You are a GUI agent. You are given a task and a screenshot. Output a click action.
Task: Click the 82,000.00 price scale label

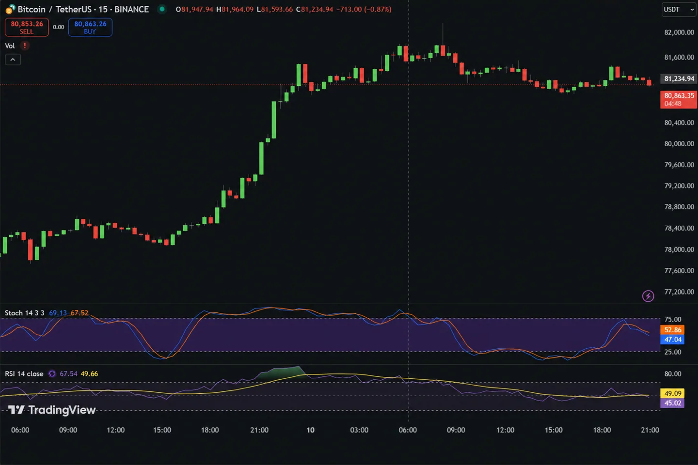(679, 32)
